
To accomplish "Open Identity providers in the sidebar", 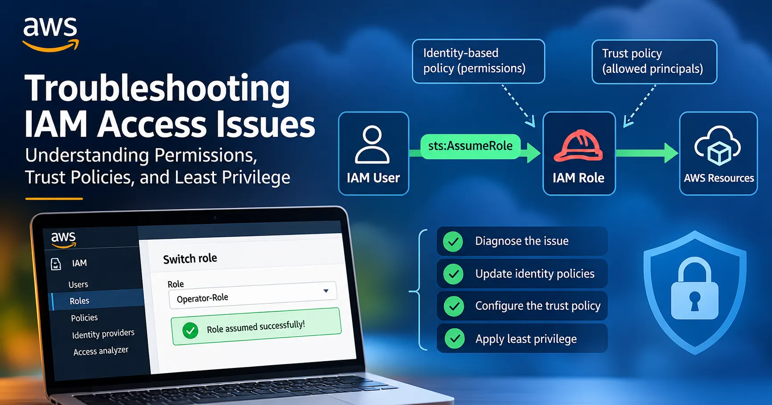I will coord(103,334).
